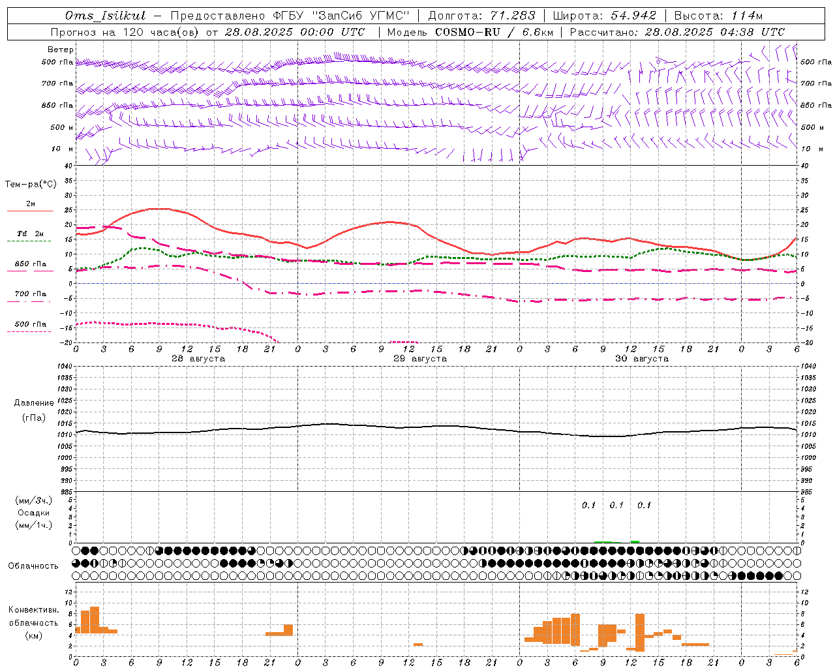Click the provider text ФГБУ "ЗапСиб УГМС"

(341, 16)
